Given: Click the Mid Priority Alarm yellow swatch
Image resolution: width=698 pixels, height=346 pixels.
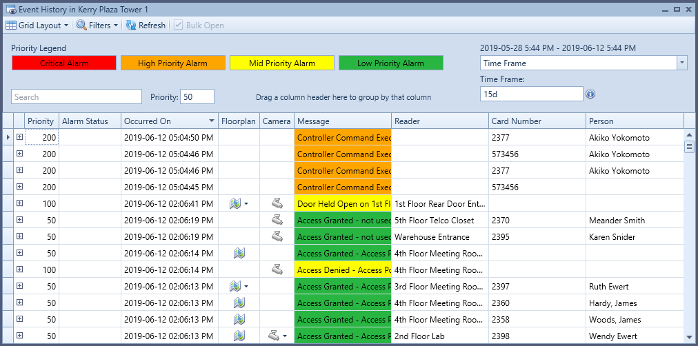Looking at the screenshot, I should pos(282,63).
